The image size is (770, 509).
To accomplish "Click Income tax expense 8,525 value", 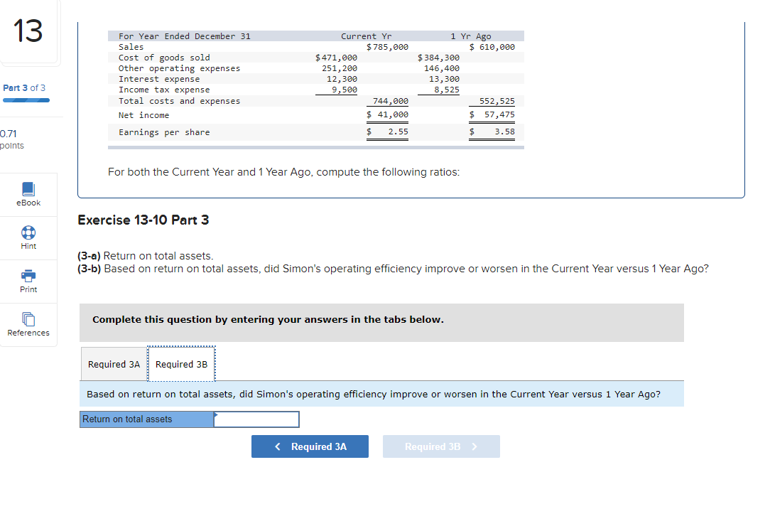I will (446, 90).
